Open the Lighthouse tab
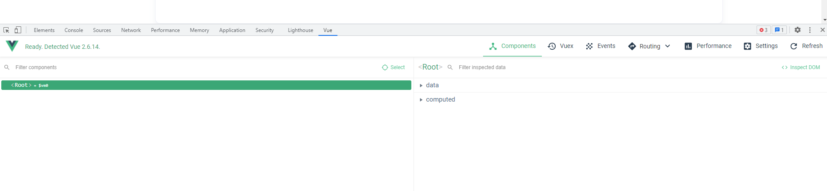The height and width of the screenshot is (191, 827). coord(301,30)
